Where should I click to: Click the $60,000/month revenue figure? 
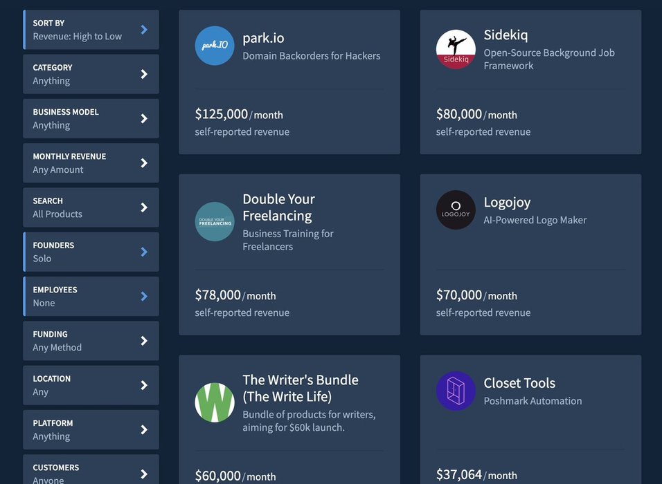point(235,476)
